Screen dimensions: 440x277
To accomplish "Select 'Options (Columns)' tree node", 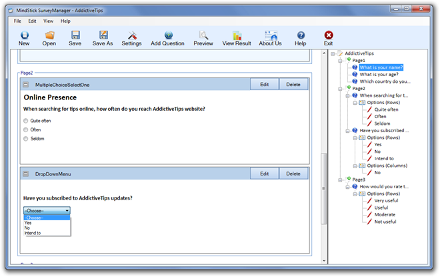I will pos(387,166).
